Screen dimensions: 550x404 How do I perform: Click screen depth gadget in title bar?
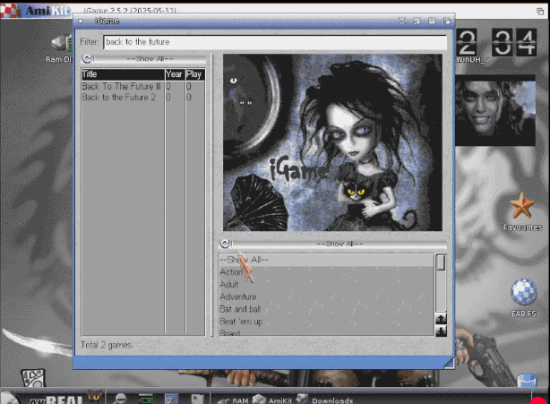point(540,12)
